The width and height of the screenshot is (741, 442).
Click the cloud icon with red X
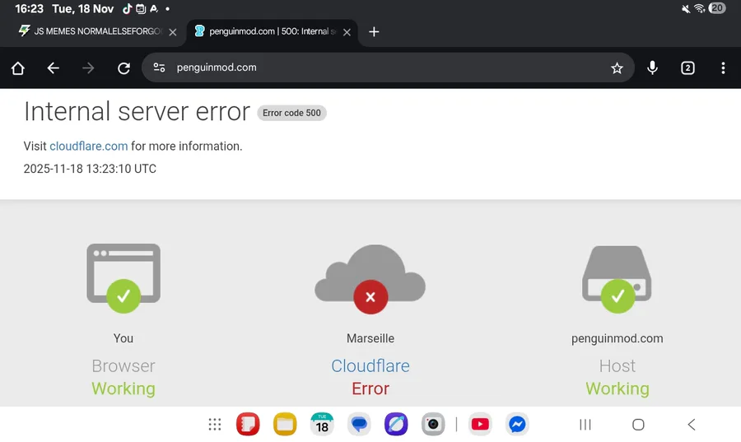370,278
